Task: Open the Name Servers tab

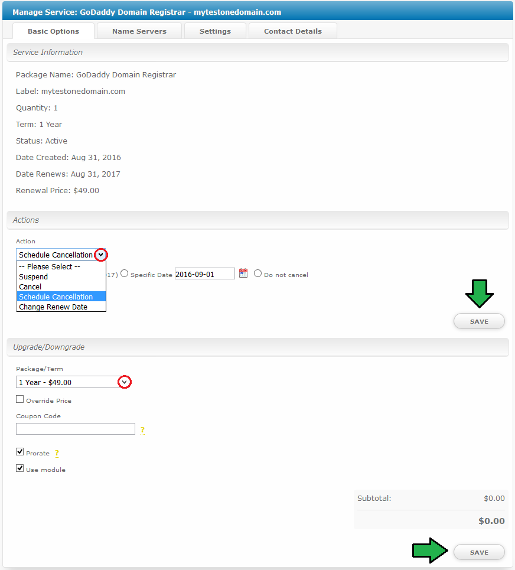Action: coord(139,31)
